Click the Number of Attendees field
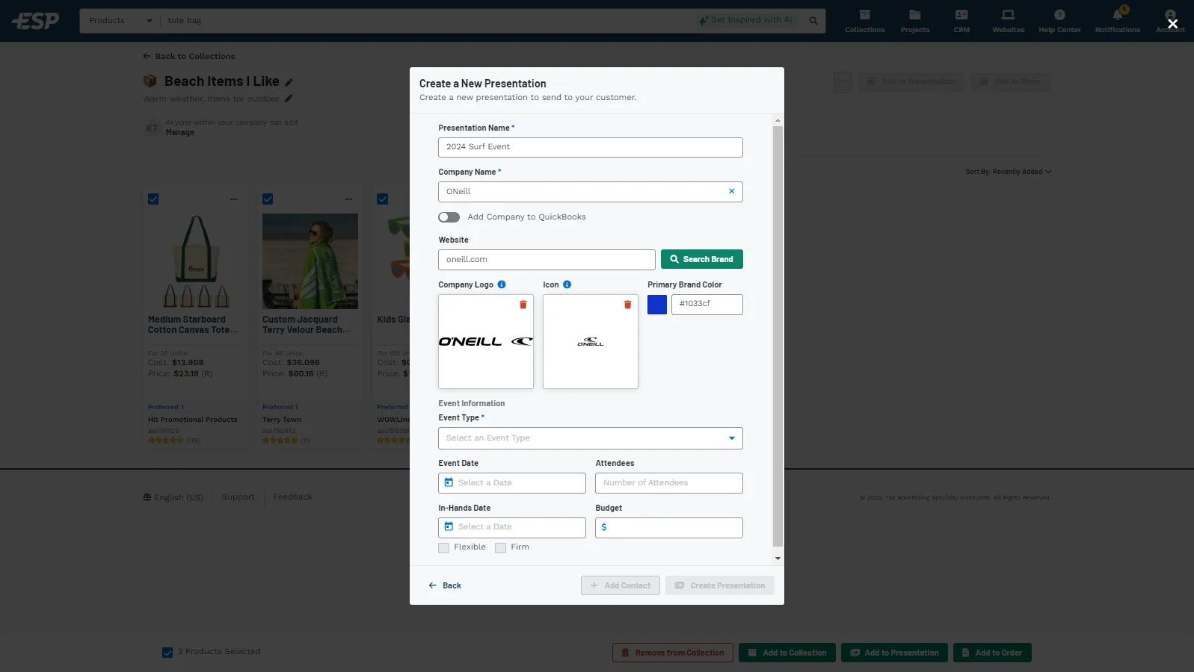 669,483
